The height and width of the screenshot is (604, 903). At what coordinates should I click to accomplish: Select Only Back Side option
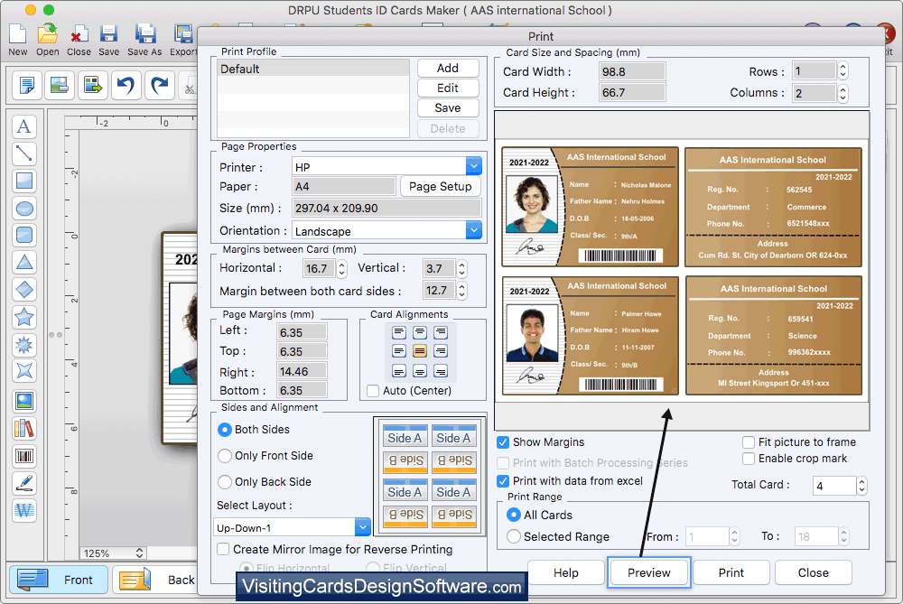(225, 481)
